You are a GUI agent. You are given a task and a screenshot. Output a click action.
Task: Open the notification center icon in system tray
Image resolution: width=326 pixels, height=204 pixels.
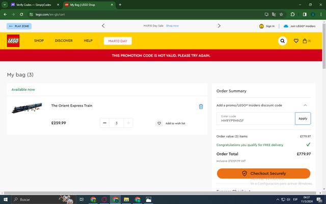tap(319, 200)
